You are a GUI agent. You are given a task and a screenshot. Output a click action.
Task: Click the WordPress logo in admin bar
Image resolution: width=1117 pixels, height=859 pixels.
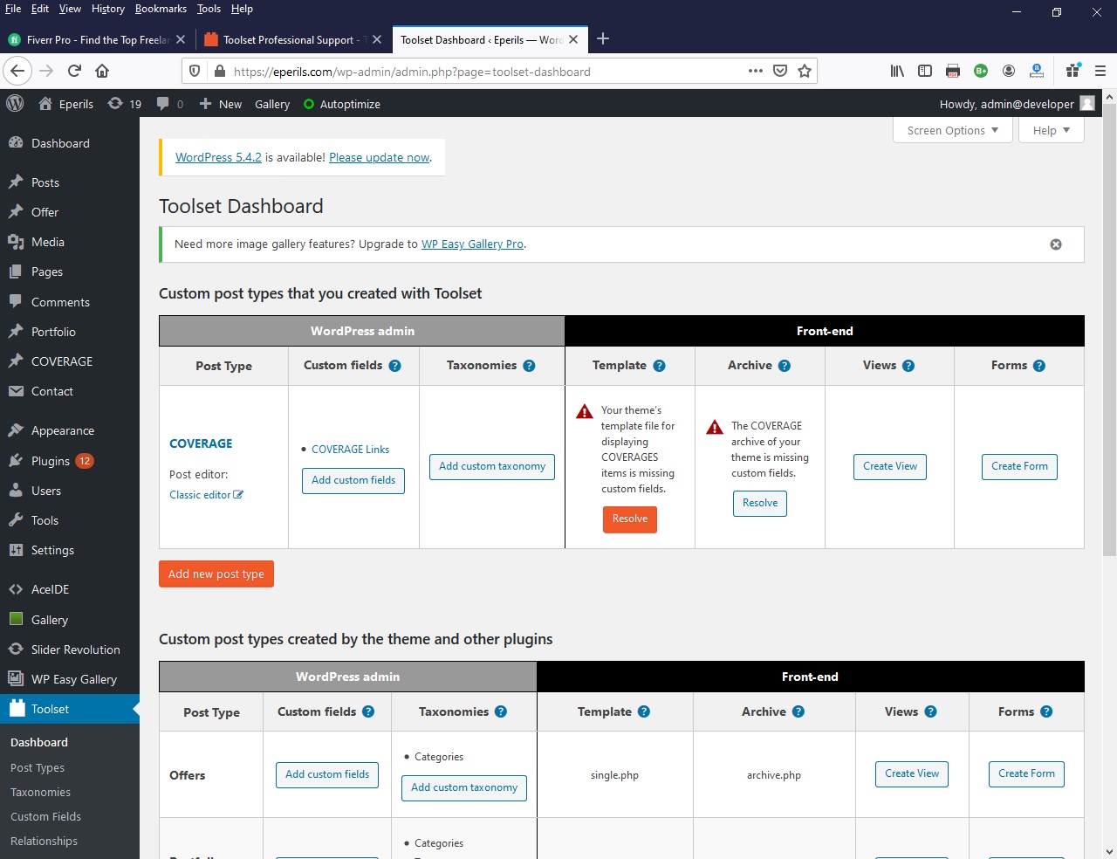(x=15, y=103)
